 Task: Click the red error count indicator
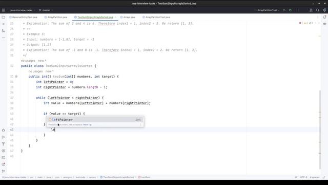click(x=301, y=23)
